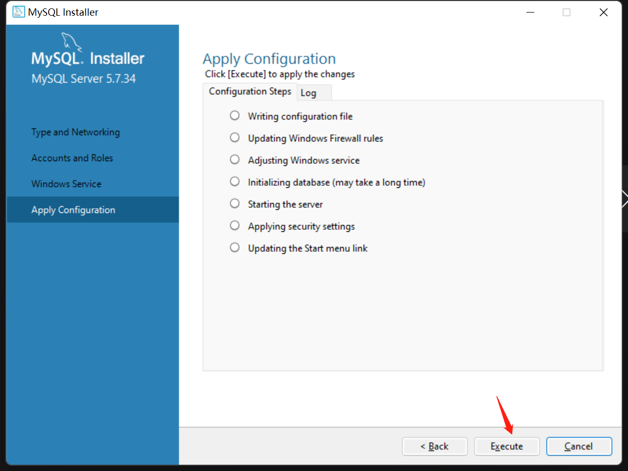The image size is (628, 471).
Task: Click circle next to Updating the Start menu link
Action: point(235,247)
